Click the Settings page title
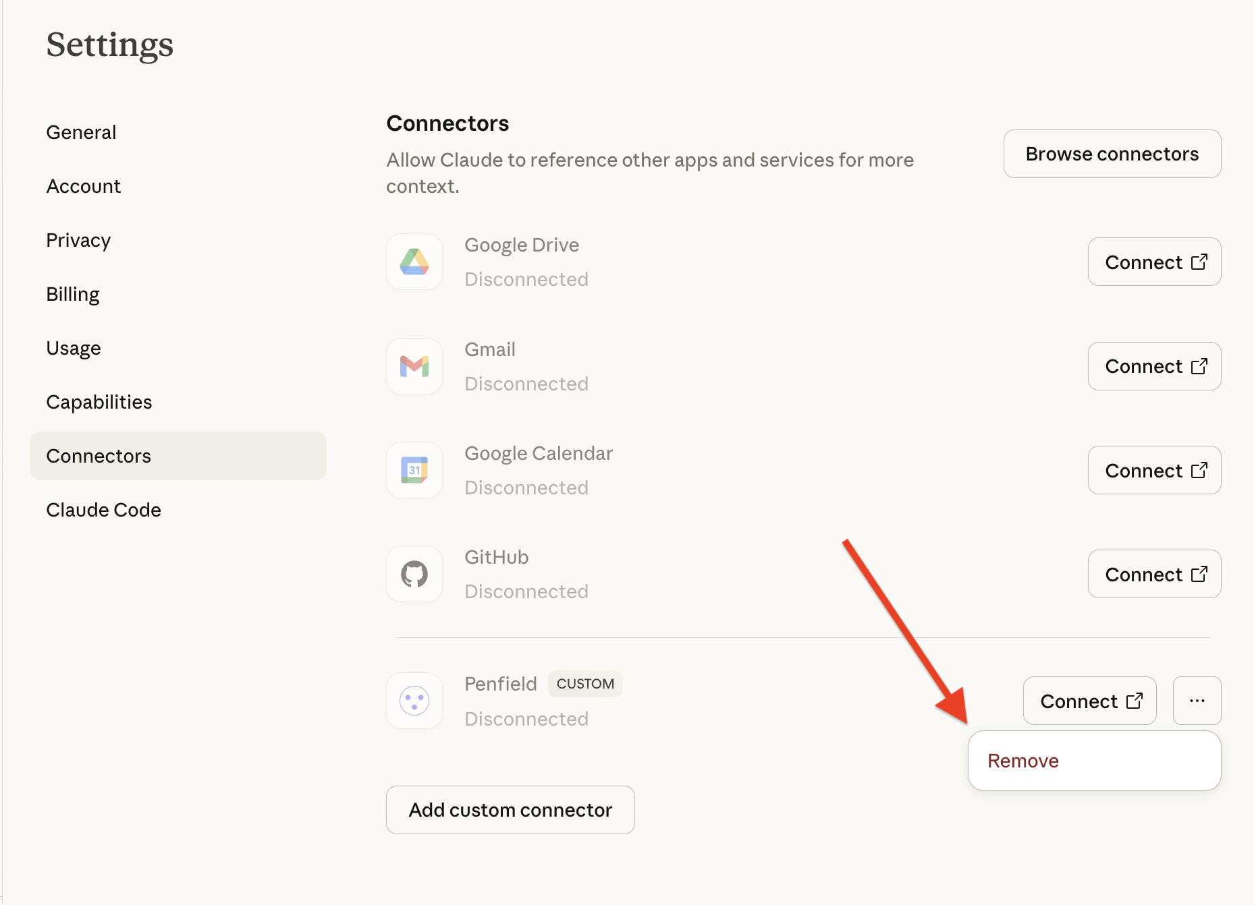 (110, 45)
